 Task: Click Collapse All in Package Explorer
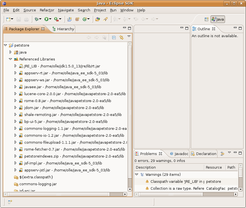pos(114,37)
